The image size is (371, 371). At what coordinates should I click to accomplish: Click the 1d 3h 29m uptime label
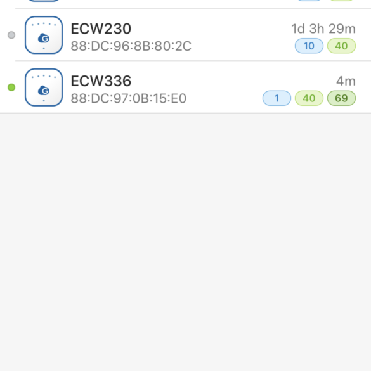[x=323, y=29]
